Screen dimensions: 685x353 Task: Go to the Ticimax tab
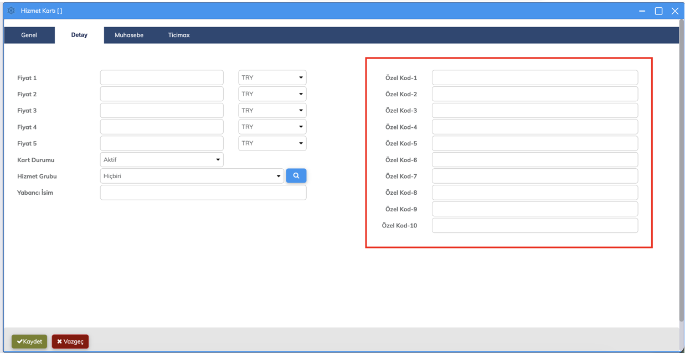point(179,35)
